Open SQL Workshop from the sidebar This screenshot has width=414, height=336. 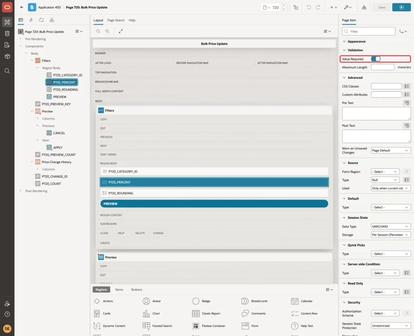[x=7, y=34]
